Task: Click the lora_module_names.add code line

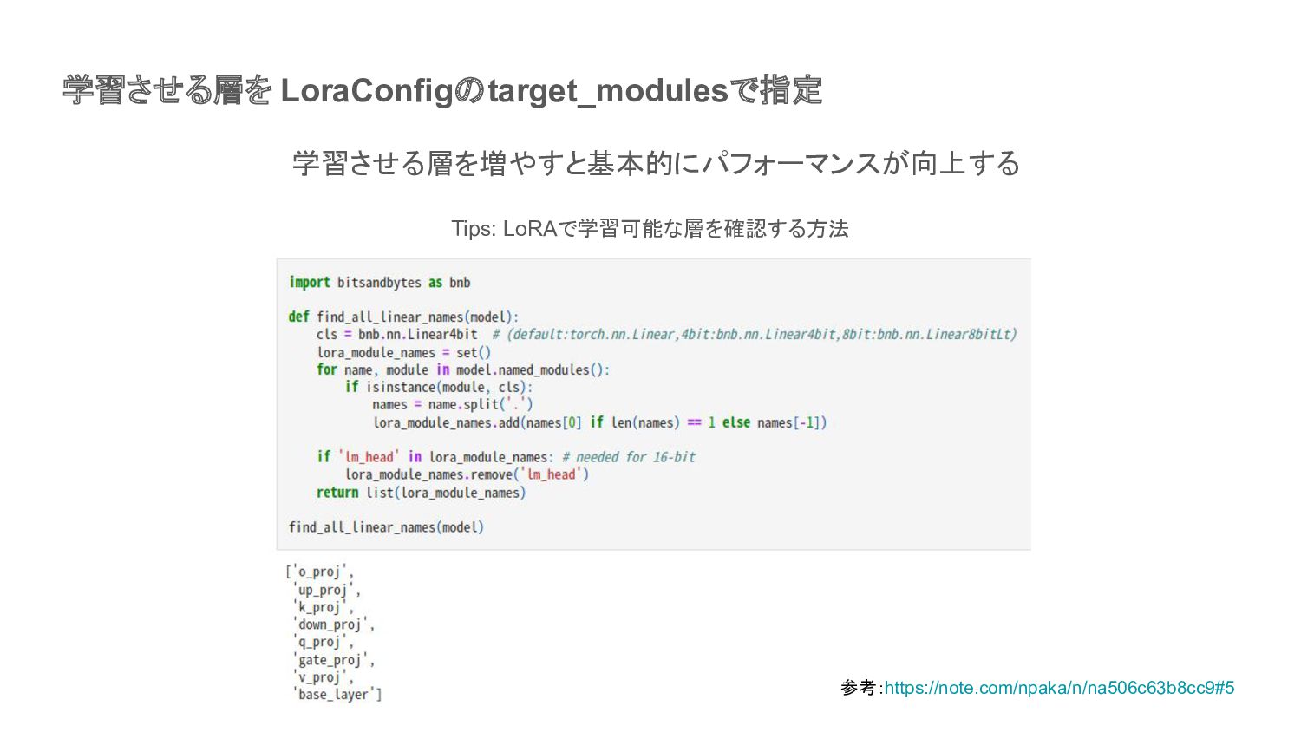Action: (x=600, y=422)
